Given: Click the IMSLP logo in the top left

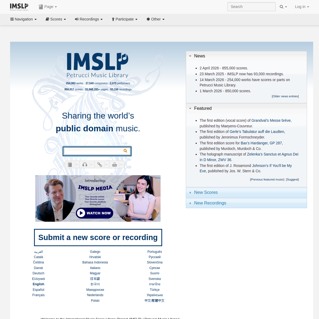Looking at the screenshot, I should click(19, 7).
